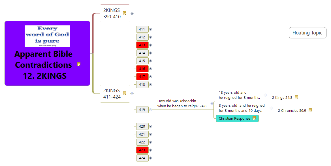The width and height of the screenshot is (331, 166).
Task: Click the note icon on Apparent Bible Contradictions topic
Action: point(79,64)
